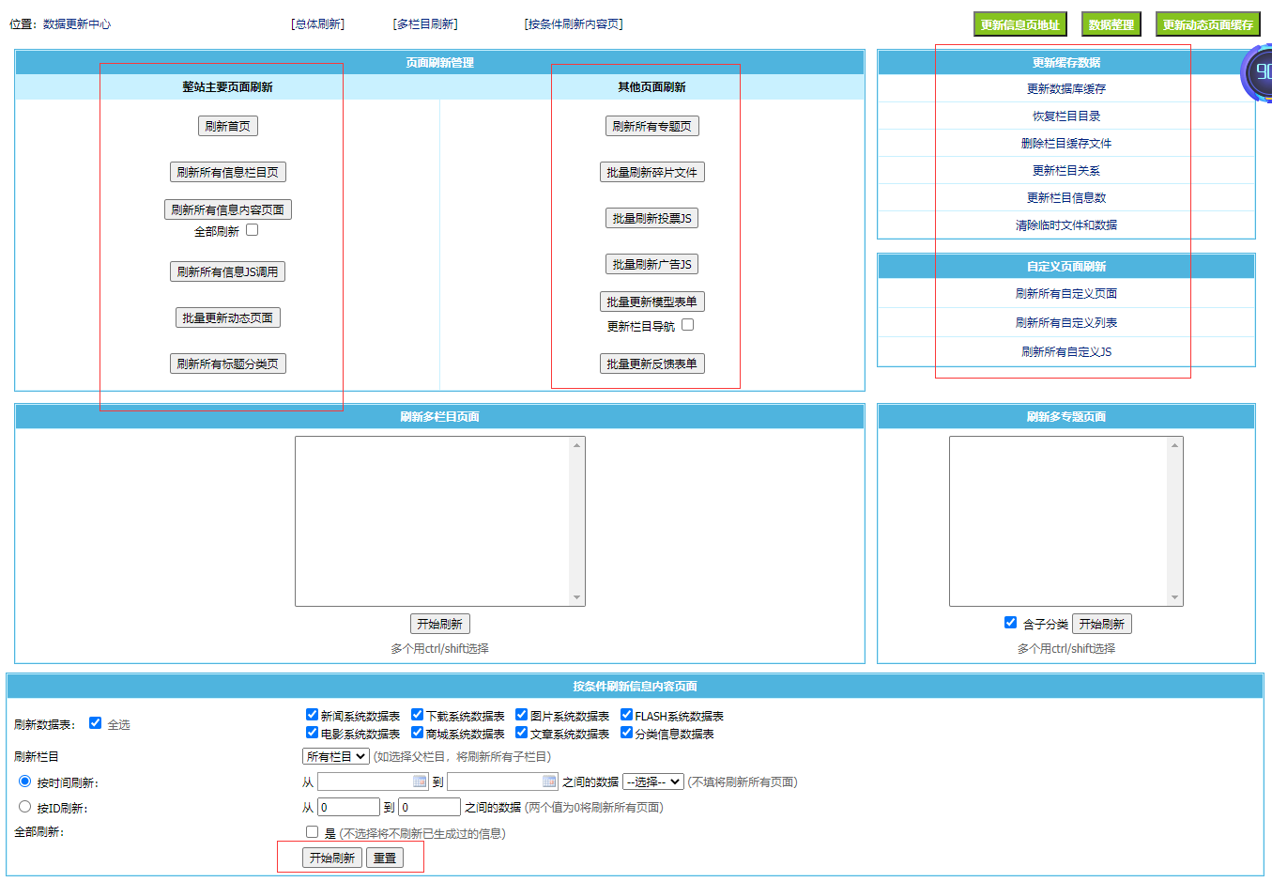Viewport: 1272px width, 882px height.
Task: Click the 恢复栏目目录 link
Action: (1066, 116)
